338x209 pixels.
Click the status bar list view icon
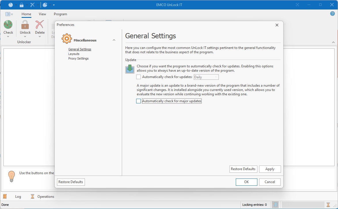click(275, 205)
